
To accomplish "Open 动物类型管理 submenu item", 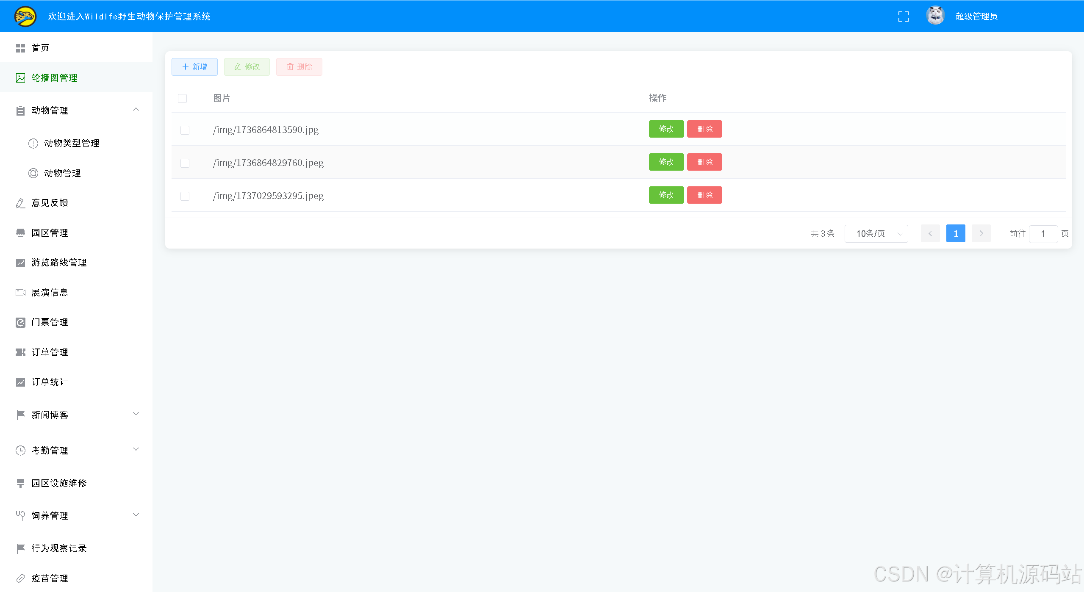I will tap(76, 143).
